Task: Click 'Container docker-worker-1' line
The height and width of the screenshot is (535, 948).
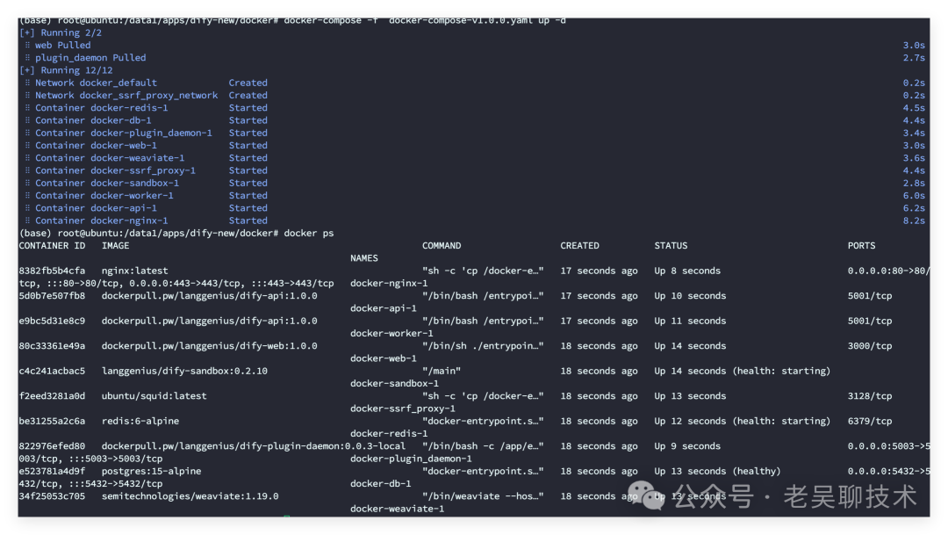Action: 104,196
